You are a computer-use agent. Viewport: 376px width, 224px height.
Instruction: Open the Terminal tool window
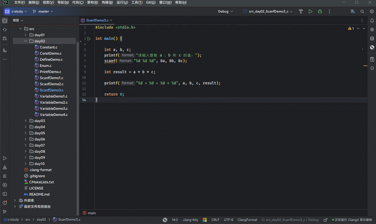4,194
